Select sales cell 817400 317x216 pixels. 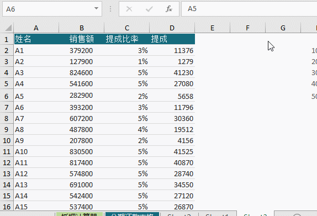82,162
